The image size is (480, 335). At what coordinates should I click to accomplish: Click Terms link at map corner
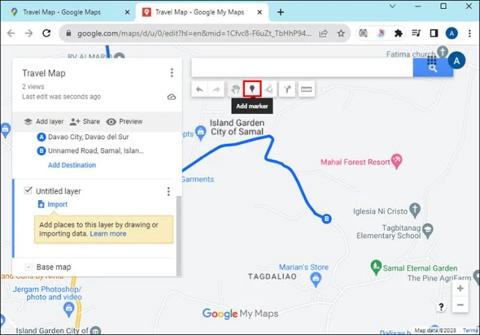click(x=470, y=330)
